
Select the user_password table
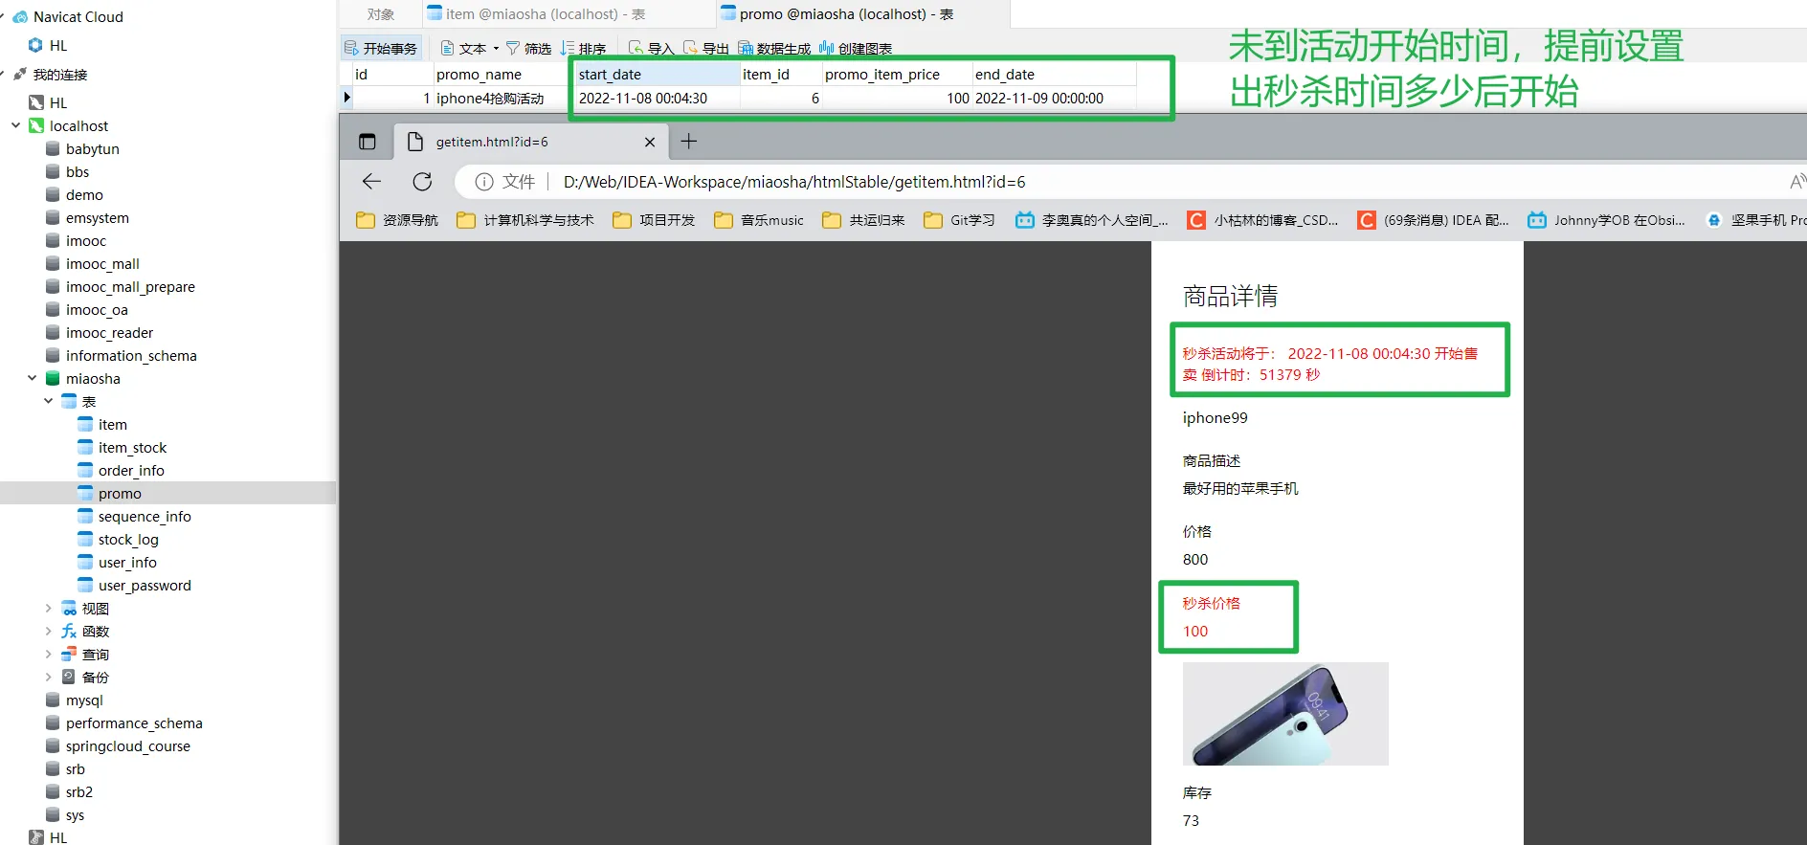pyautogui.click(x=145, y=586)
